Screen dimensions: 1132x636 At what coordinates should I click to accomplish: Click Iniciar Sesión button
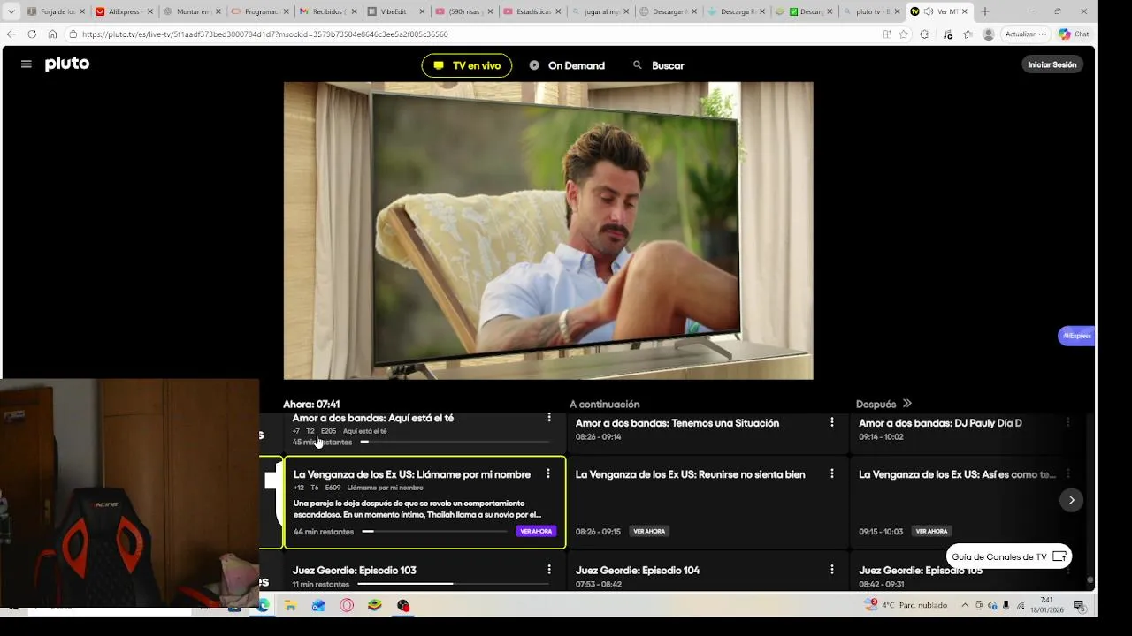[1052, 64]
